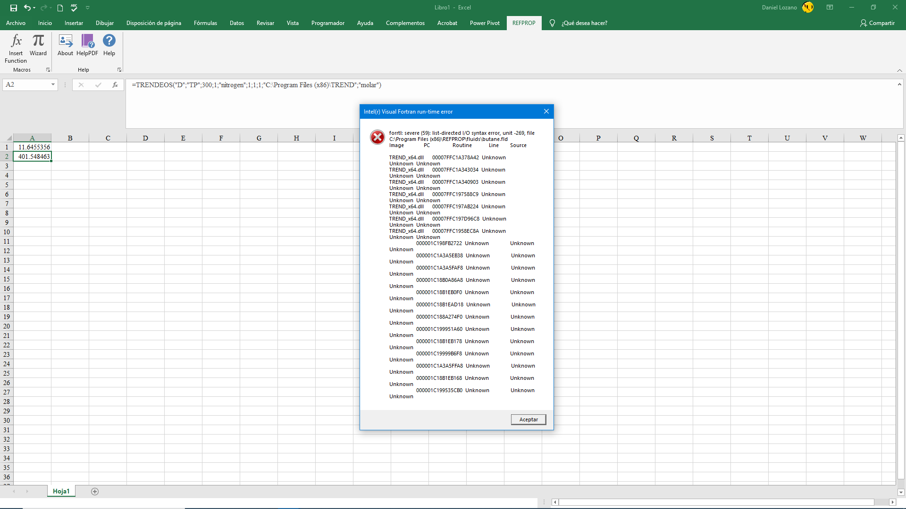Expand the formula bar with the arrow
This screenshot has height=509, width=906.
(x=899, y=84)
